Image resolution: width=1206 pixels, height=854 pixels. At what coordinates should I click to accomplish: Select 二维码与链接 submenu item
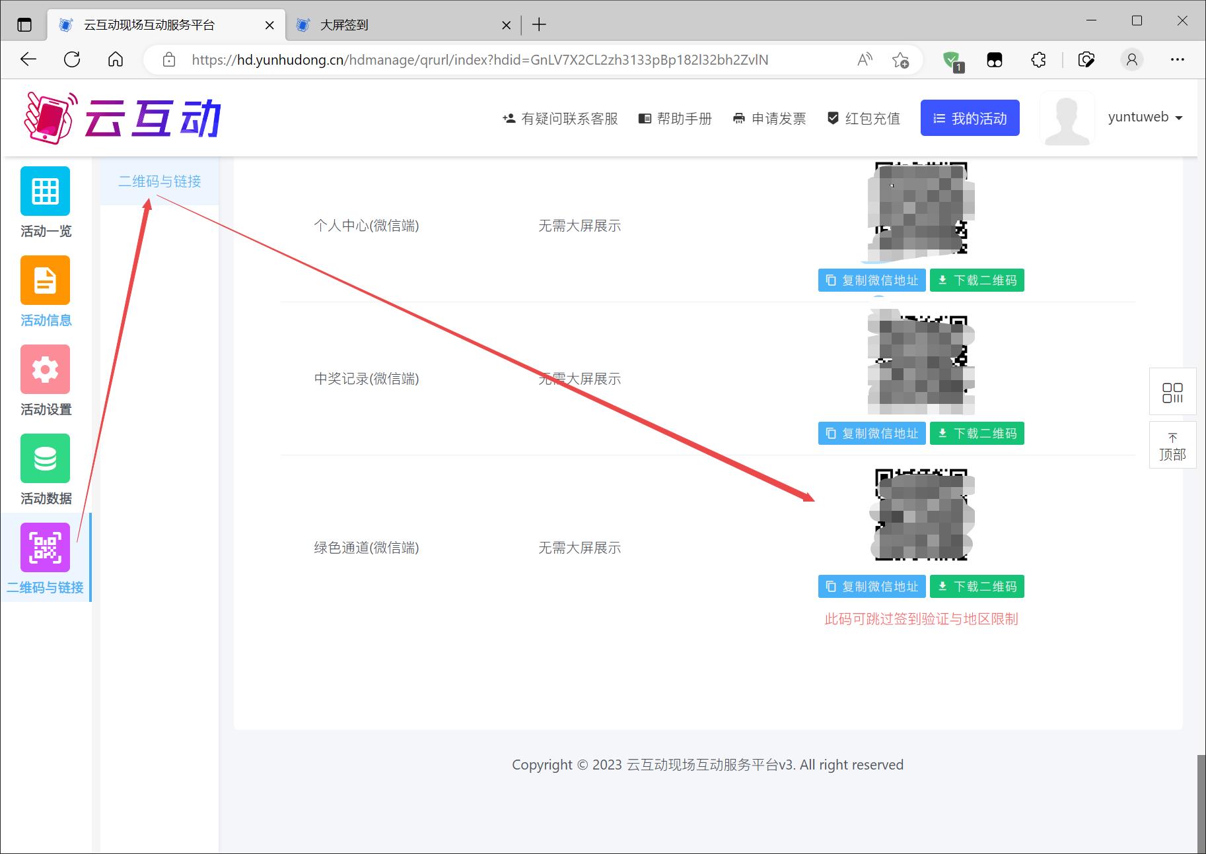pos(159,181)
